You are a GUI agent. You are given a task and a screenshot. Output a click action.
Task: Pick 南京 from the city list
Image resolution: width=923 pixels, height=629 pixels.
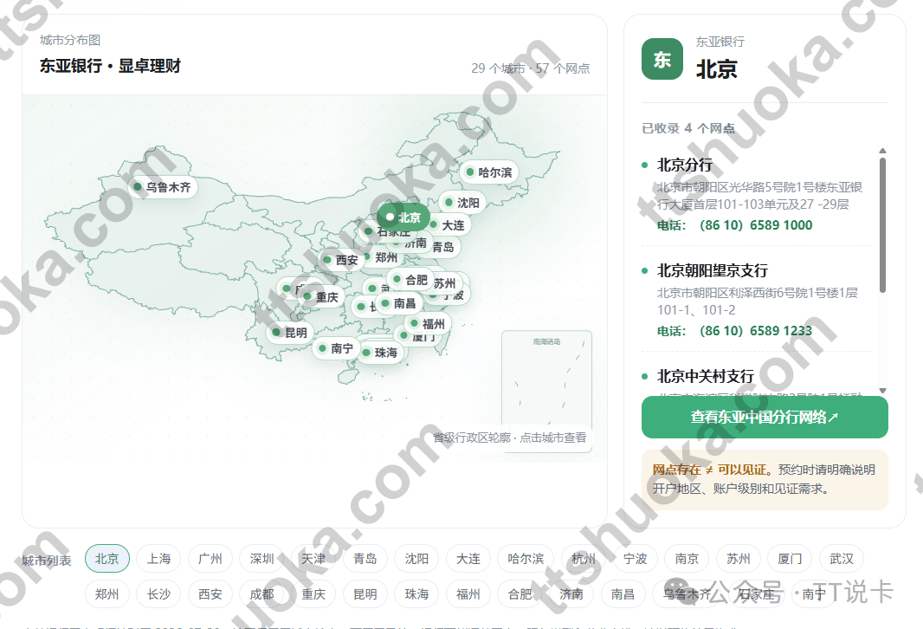[x=687, y=558]
